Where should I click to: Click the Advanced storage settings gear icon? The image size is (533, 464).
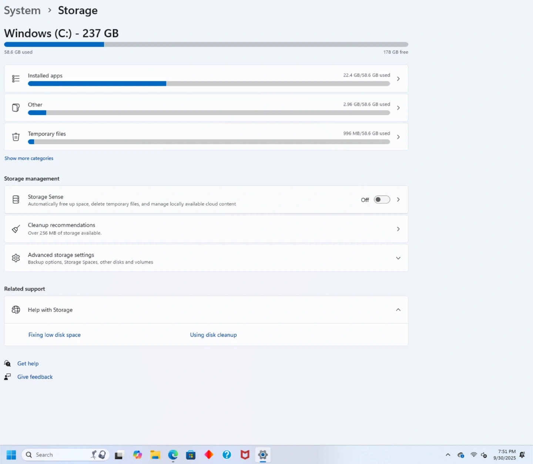click(16, 258)
